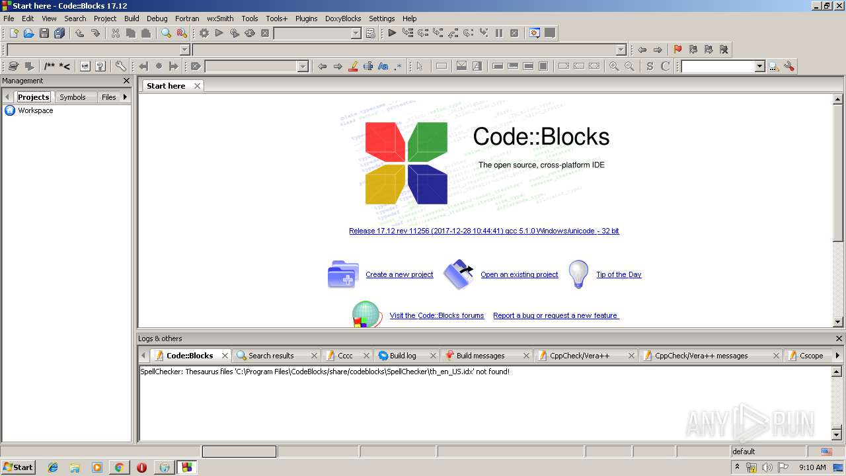Click the Build and run icon
The image size is (846, 476).
click(234, 33)
